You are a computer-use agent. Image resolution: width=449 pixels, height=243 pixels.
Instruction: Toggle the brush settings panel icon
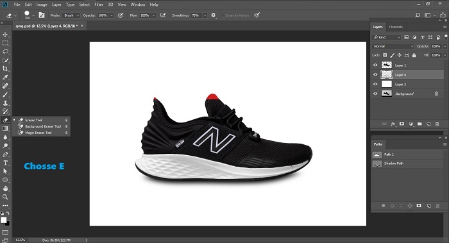click(x=42, y=15)
